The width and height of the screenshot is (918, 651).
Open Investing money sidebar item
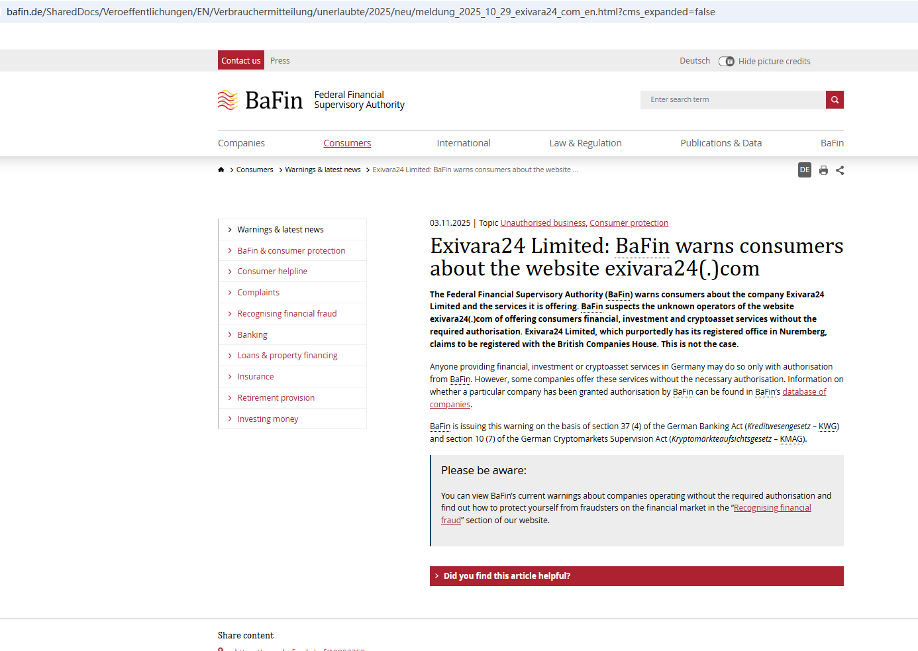coord(292,419)
